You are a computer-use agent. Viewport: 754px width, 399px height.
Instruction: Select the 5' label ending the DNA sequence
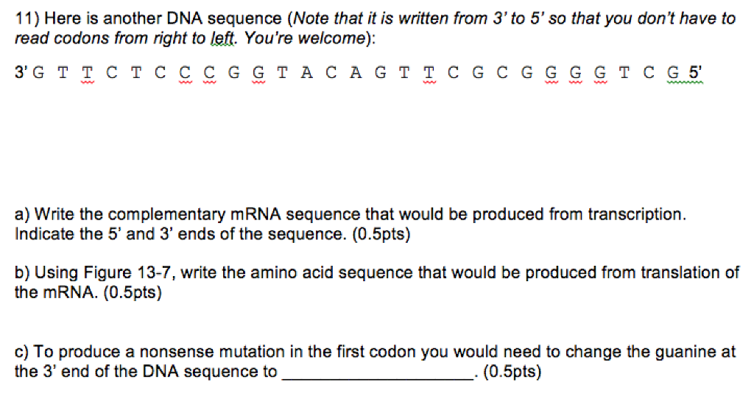pyautogui.click(x=695, y=73)
